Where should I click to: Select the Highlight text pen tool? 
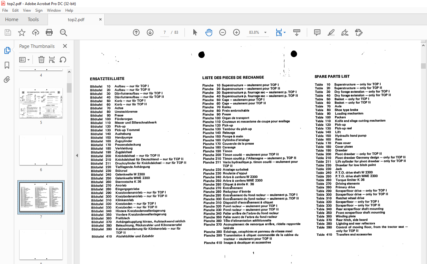click(x=331, y=32)
